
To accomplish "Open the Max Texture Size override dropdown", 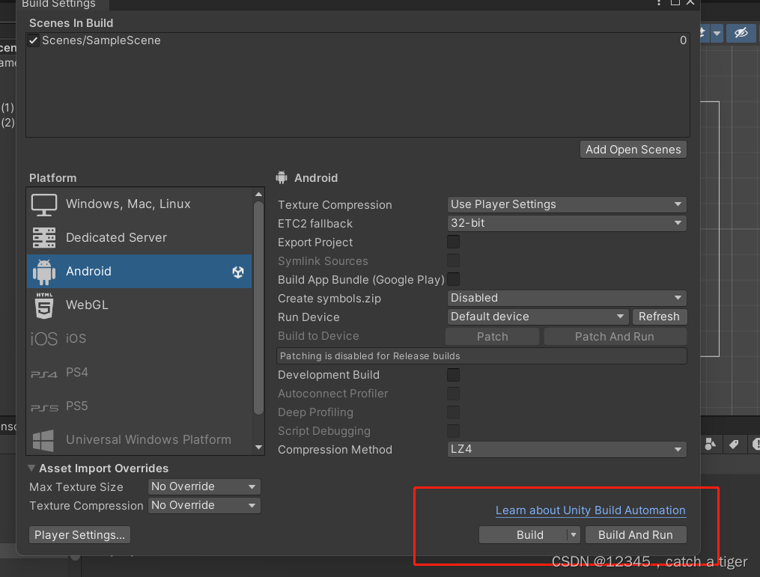I will (x=204, y=486).
